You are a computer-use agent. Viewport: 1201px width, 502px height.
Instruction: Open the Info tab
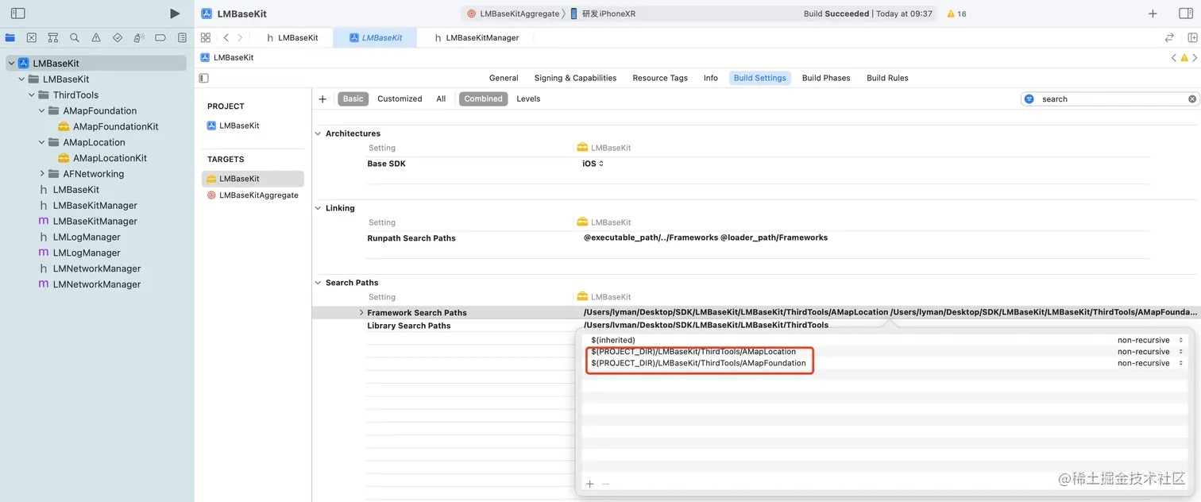click(x=711, y=78)
